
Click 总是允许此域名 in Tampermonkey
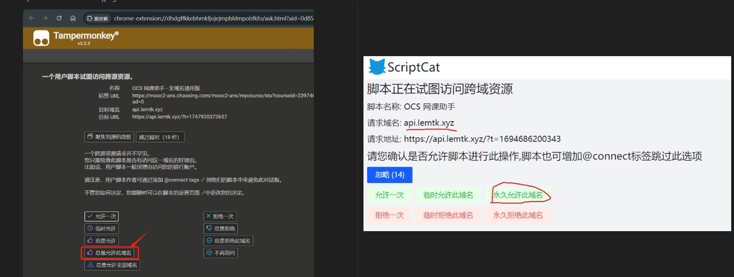[x=109, y=253]
